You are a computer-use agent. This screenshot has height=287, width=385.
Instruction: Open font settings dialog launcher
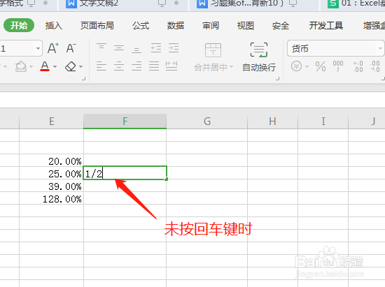[84, 79]
